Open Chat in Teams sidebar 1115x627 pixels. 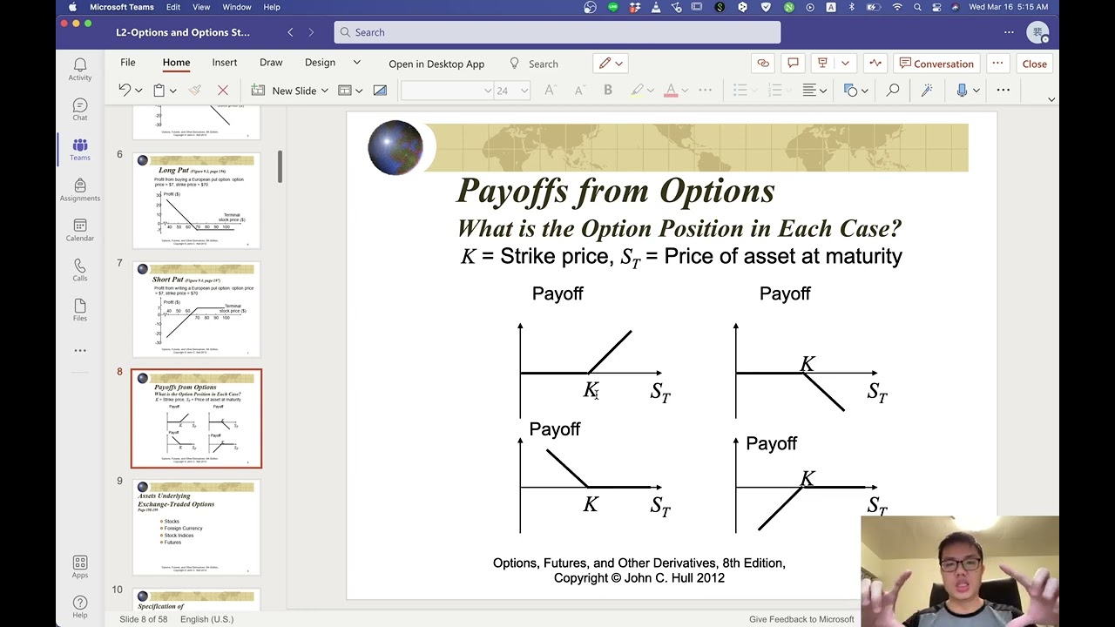pos(80,110)
